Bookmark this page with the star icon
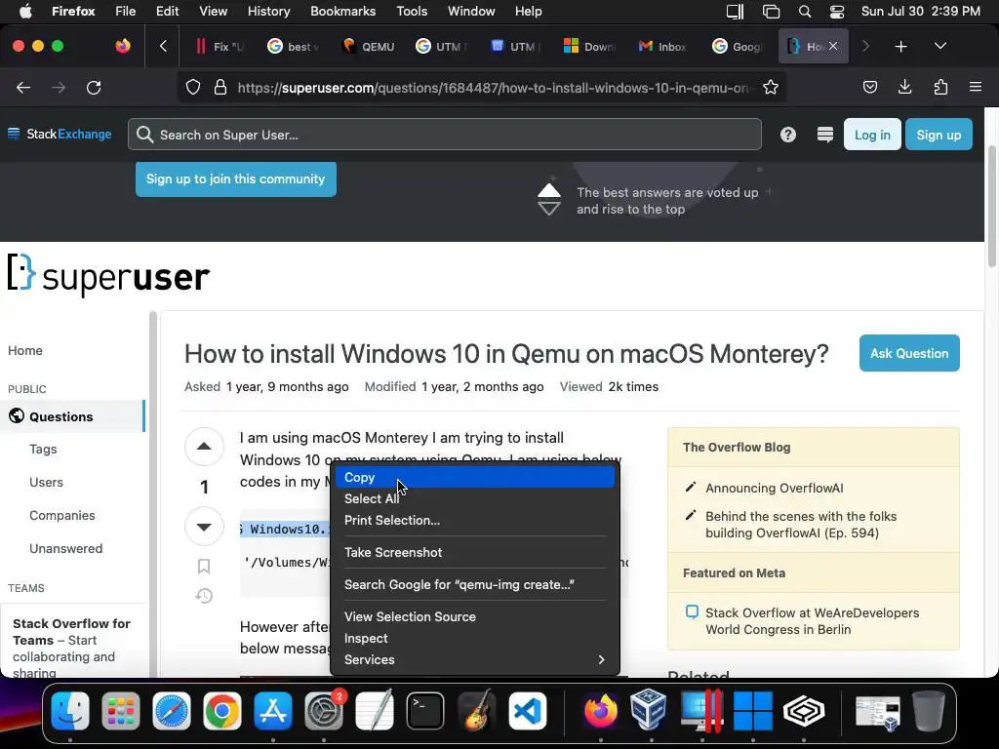 coord(771,88)
